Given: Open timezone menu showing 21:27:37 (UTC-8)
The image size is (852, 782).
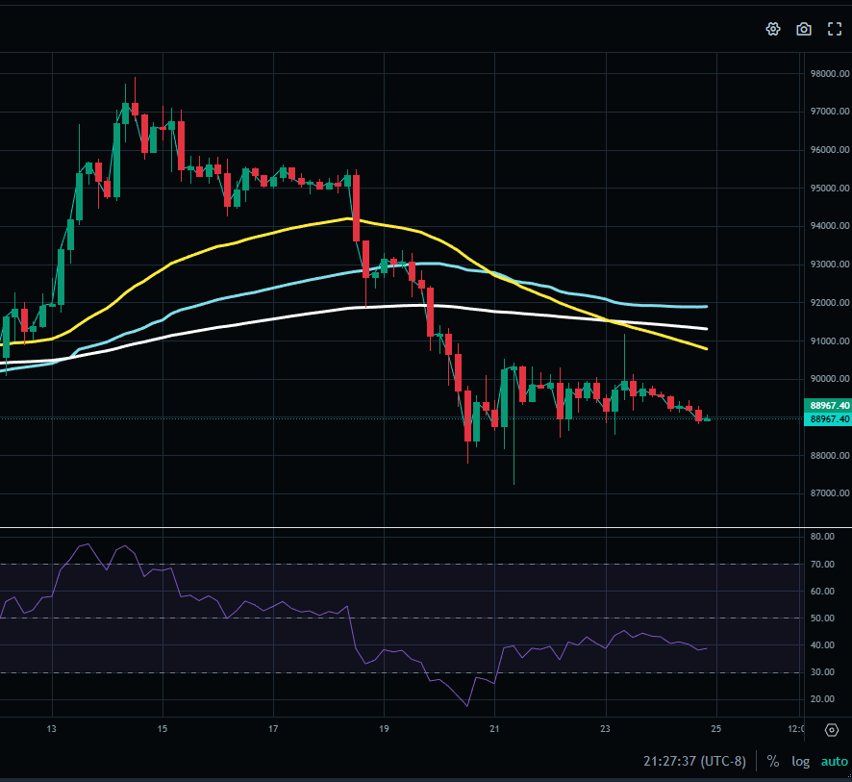Looking at the screenshot, I should (x=694, y=761).
